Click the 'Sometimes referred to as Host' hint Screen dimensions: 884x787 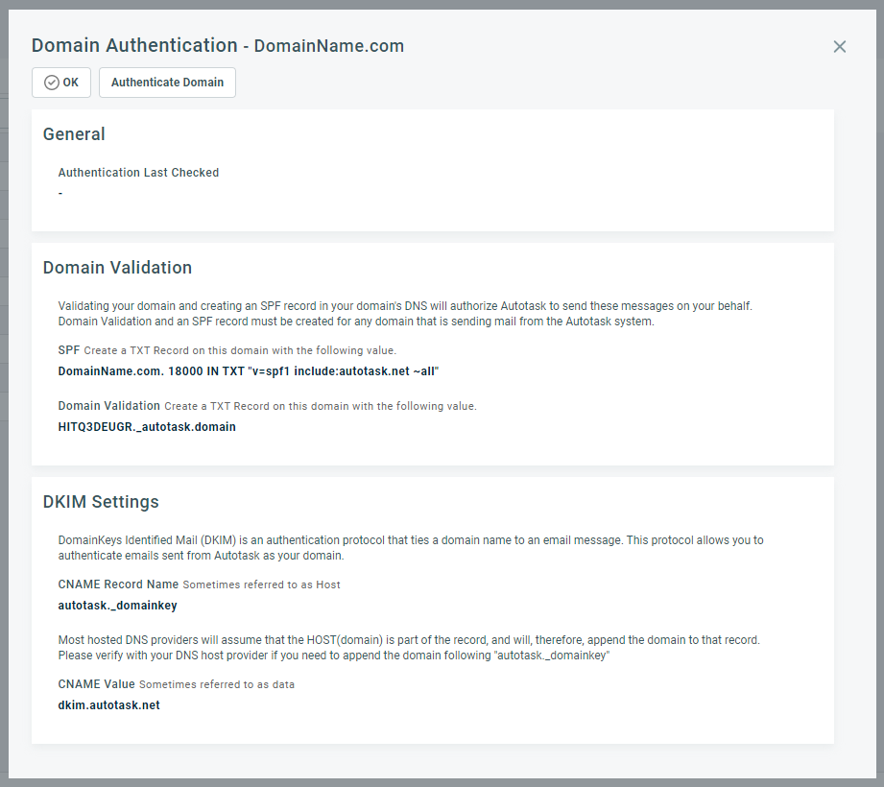coord(262,584)
